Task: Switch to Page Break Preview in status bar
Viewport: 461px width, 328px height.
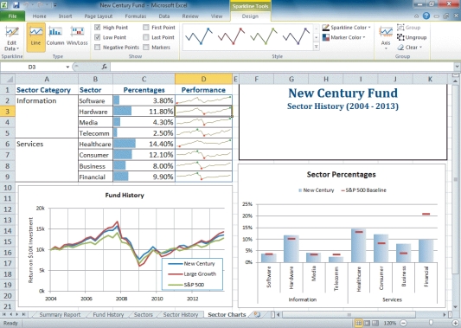Action: point(375,324)
